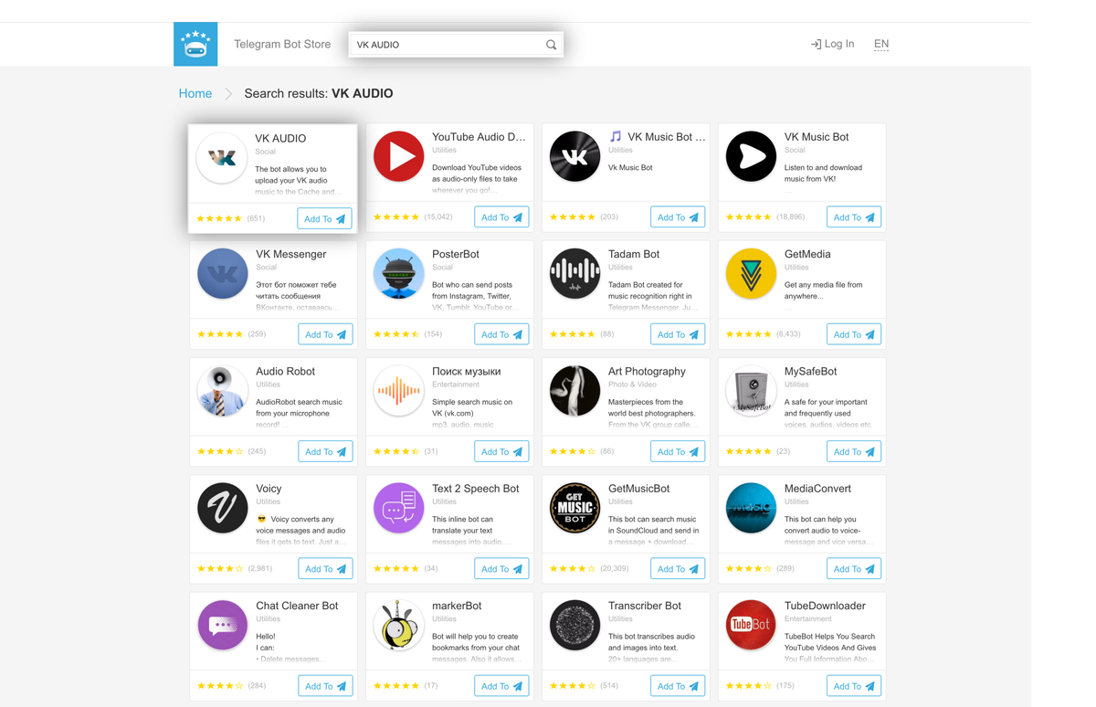The height and width of the screenshot is (707, 1096).
Task: Open the VK AUDIO bot avatar
Action: [x=222, y=157]
